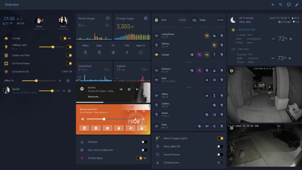Click the 3d Printer Power icon

pos(6,63)
